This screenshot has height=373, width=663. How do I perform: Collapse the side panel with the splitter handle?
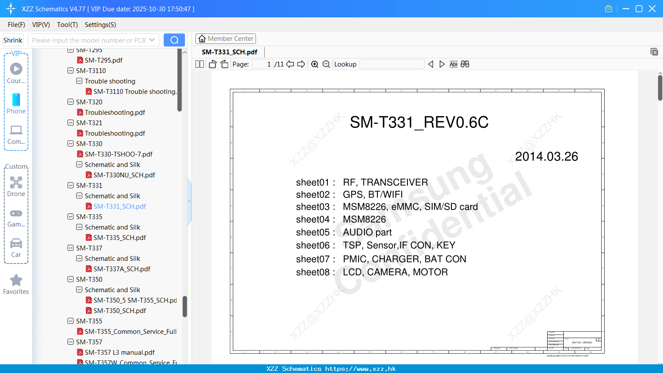pos(189,201)
